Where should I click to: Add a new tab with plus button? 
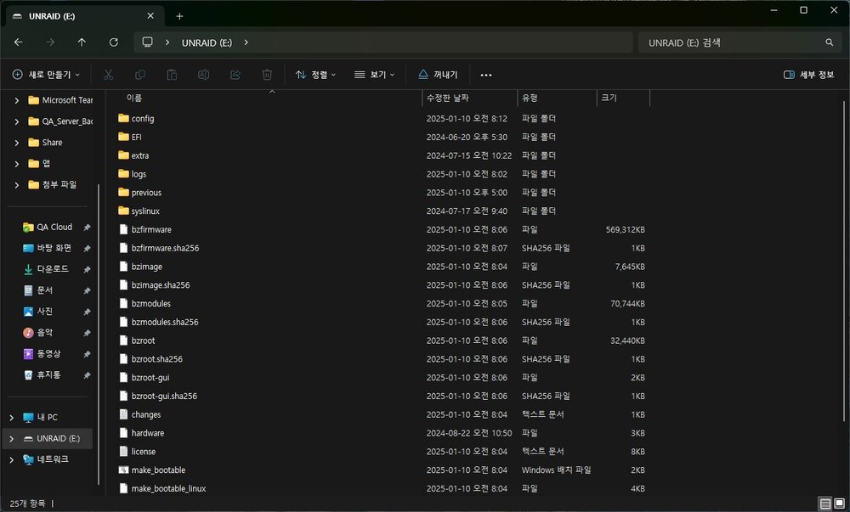pos(179,16)
